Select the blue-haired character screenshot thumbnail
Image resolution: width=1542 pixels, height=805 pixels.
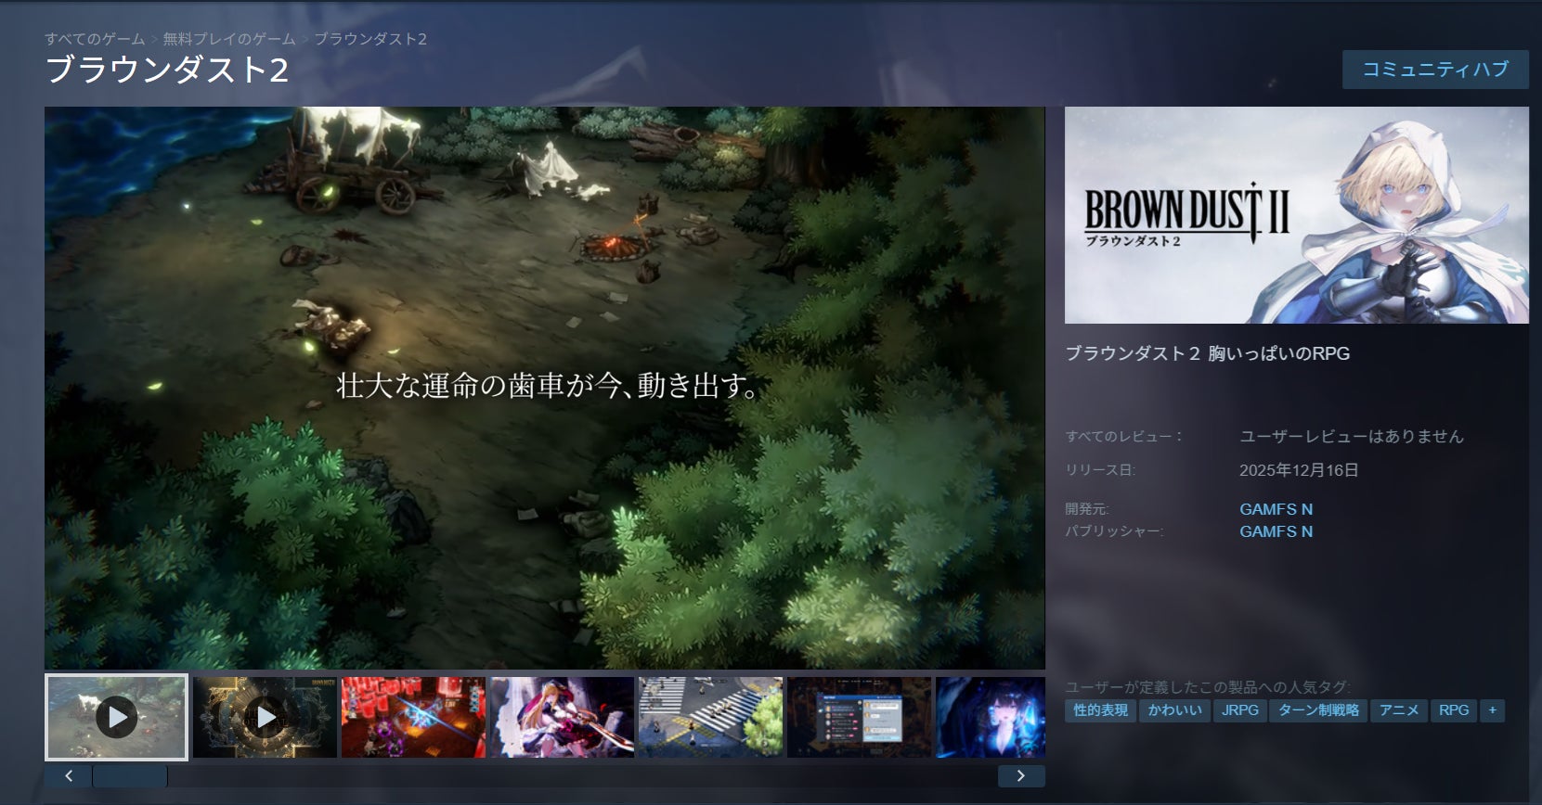[x=991, y=717]
